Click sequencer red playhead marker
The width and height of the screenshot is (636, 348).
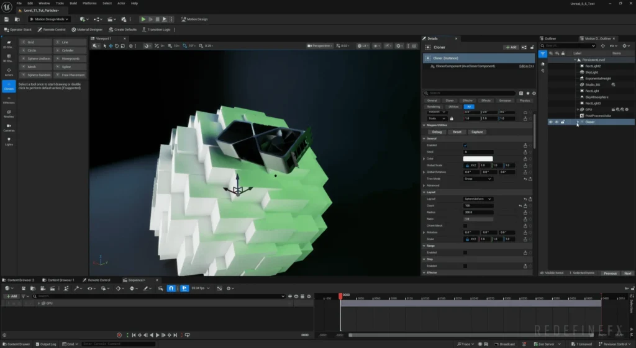click(340, 296)
